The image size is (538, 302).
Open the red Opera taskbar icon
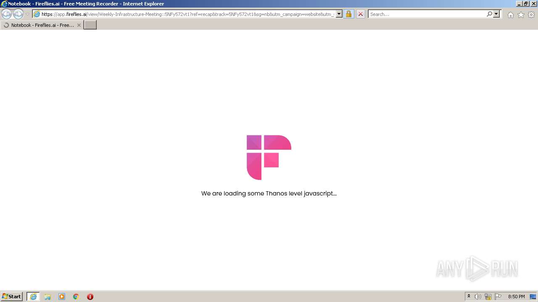click(x=90, y=297)
